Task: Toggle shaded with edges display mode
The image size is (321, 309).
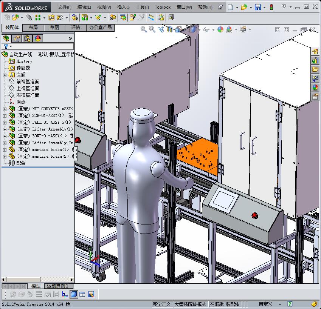Action: pyautogui.click(x=74, y=294)
